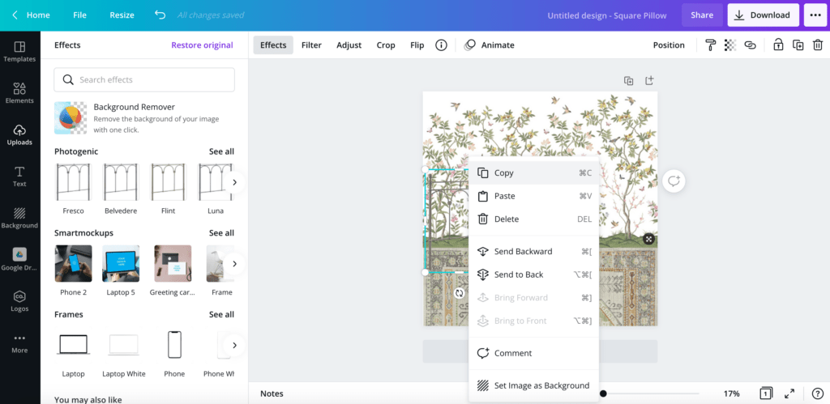This screenshot has height=404, width=830.
Task: Click the image info icon
Action: coord(441,45)
